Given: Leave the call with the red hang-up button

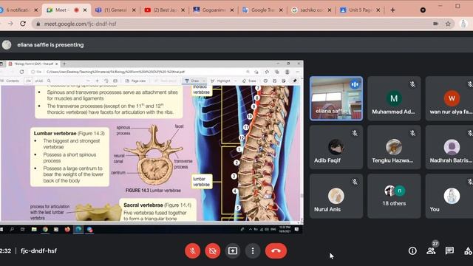Looking at the screenshot, I should pyautogui.click(x=276, y=250).
